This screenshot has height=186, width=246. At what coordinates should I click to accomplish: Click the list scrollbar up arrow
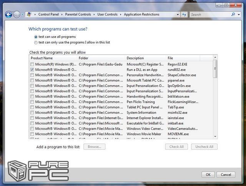pyautogui.click(x=215, y=57)
